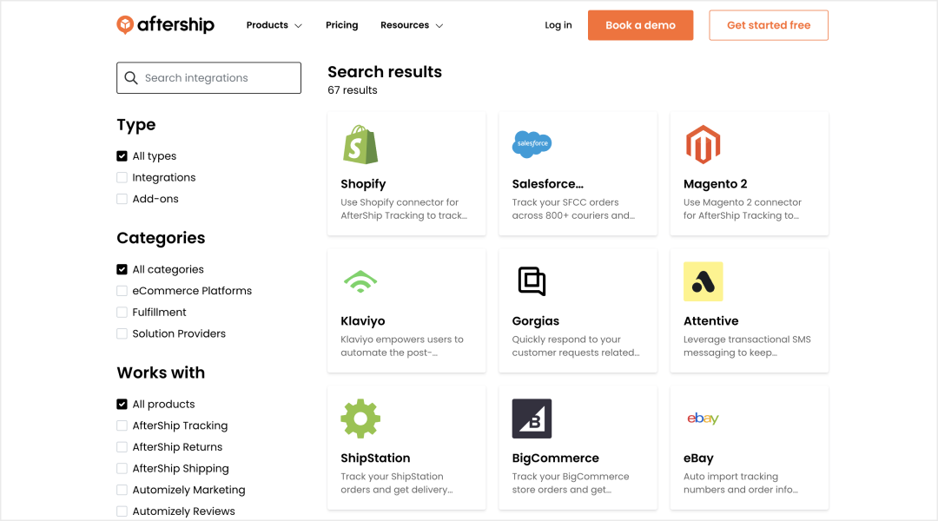Check eCommerce Platforms category
938x521 pixels.
122,291
